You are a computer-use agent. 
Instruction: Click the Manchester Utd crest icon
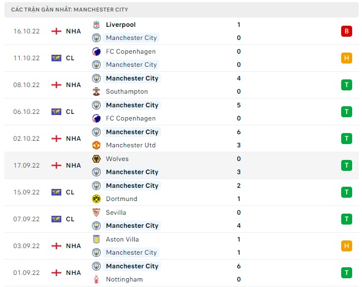[96, 145]
